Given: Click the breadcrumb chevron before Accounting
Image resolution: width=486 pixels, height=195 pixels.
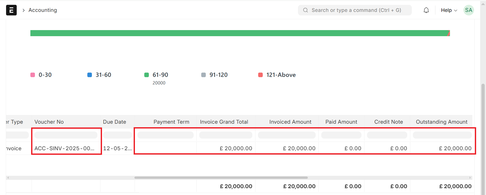Looking at the screenshot, I should pyautogui.click(x=24, y=10).
